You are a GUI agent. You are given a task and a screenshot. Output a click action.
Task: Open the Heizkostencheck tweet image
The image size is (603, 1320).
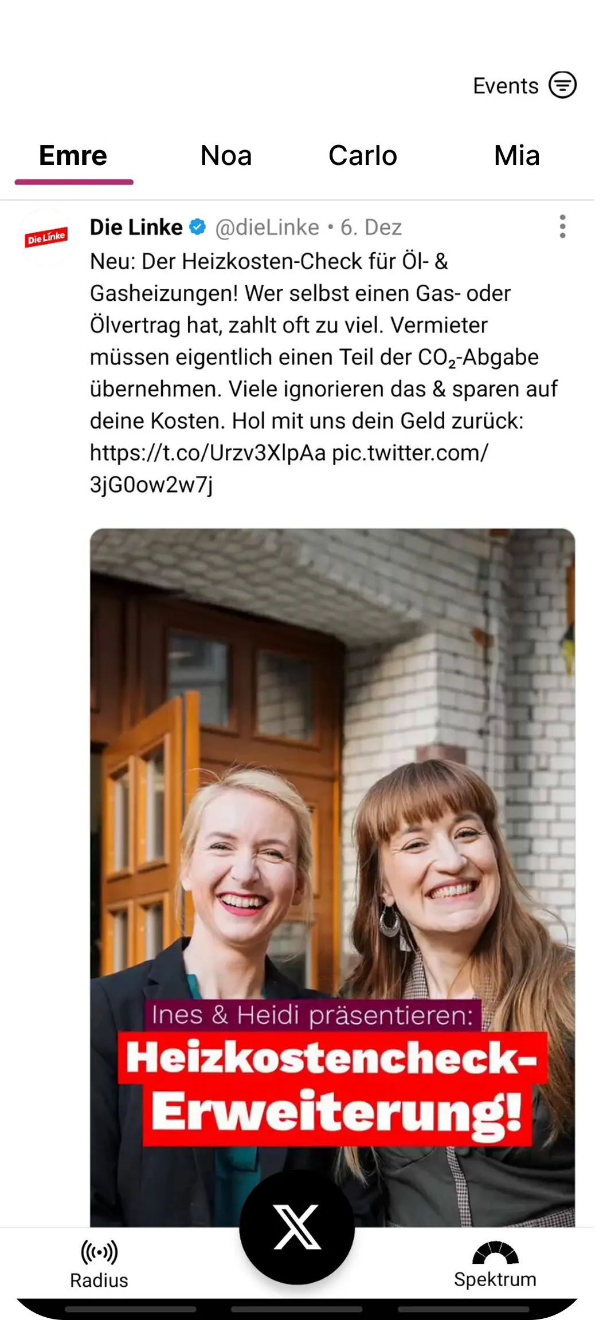point(332,877)
